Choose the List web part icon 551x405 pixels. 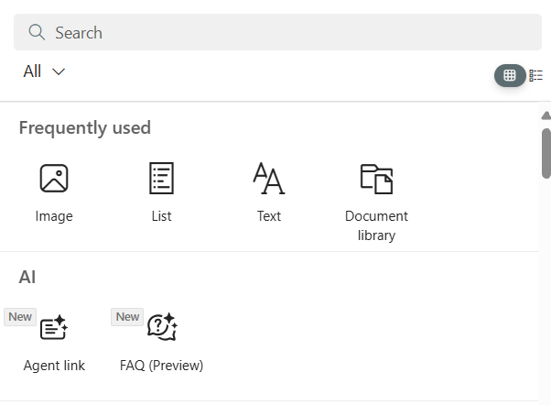161,178
